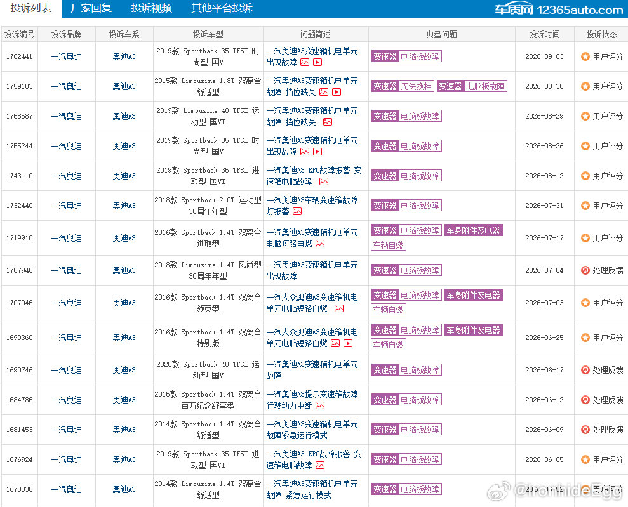Screen dimensions: 628x507
Task: Click processing feedback icon for 1684786
Action: [x=585, y=400]
